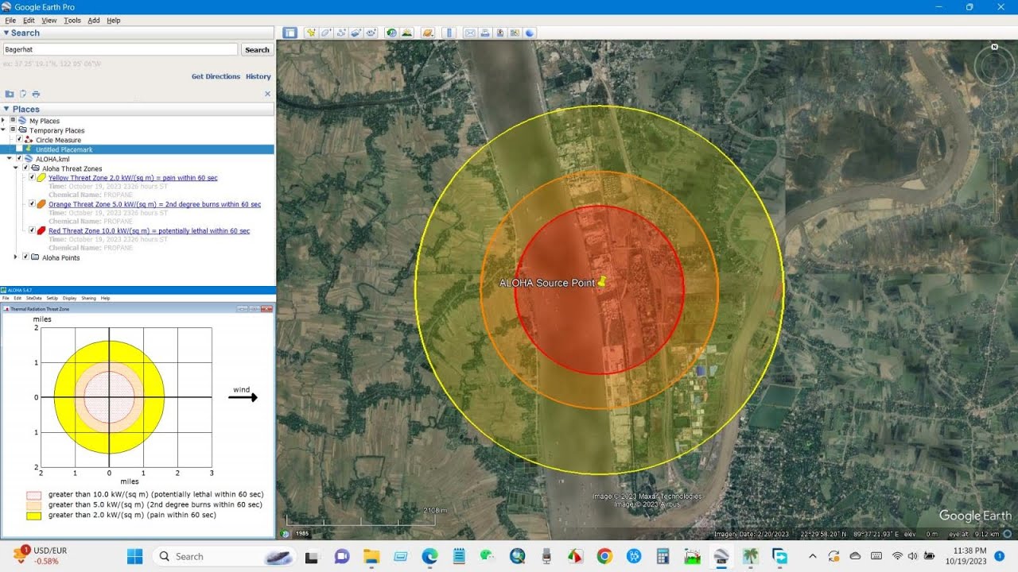This screenshot has height=572, width=1018.
Task: Open the File menu in Google Earth Pro
Action: click(x=10, y=20)
